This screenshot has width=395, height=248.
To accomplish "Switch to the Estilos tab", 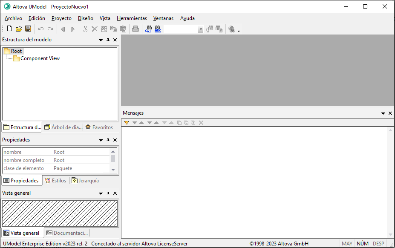I will (x=56, y=181).
